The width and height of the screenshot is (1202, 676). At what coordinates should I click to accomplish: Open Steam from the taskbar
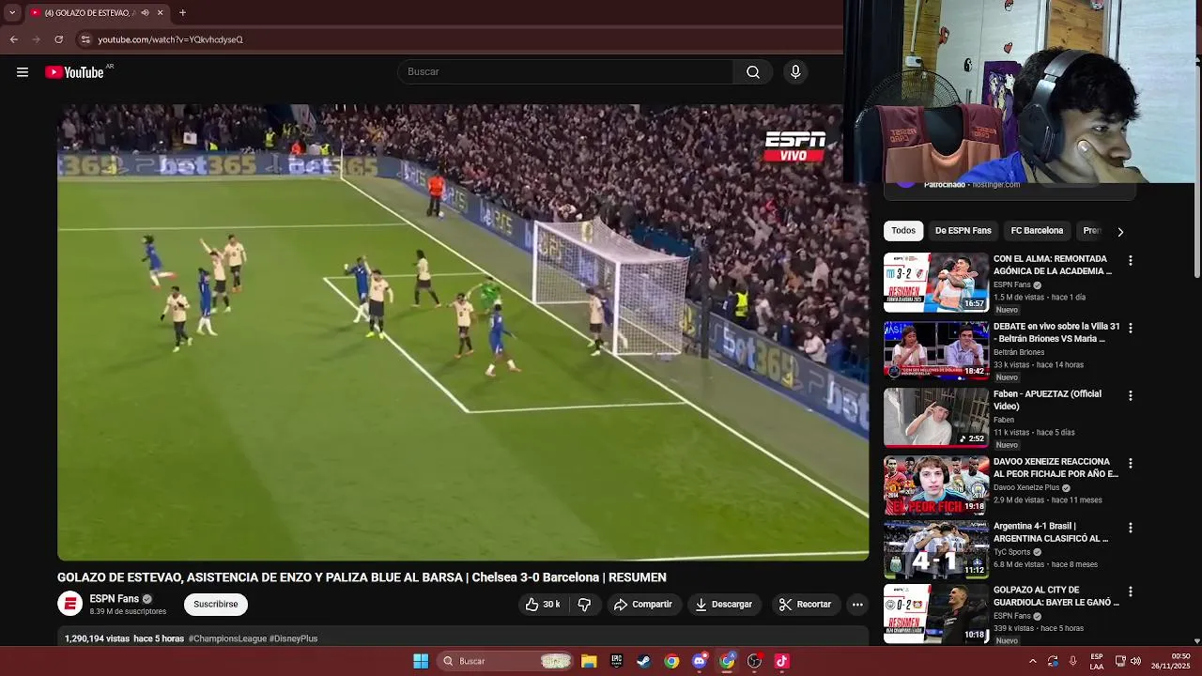pyautogui.click(x=643, y=661)
